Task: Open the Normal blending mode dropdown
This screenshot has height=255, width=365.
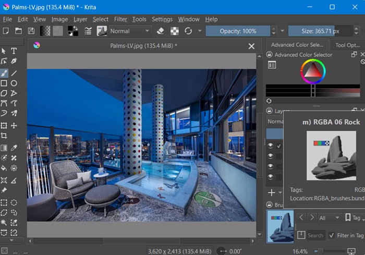Action: (130, 31)
